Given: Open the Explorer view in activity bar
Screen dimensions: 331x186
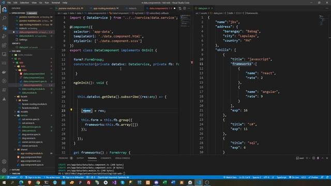Looking at the screenshot, I should 4,9.
